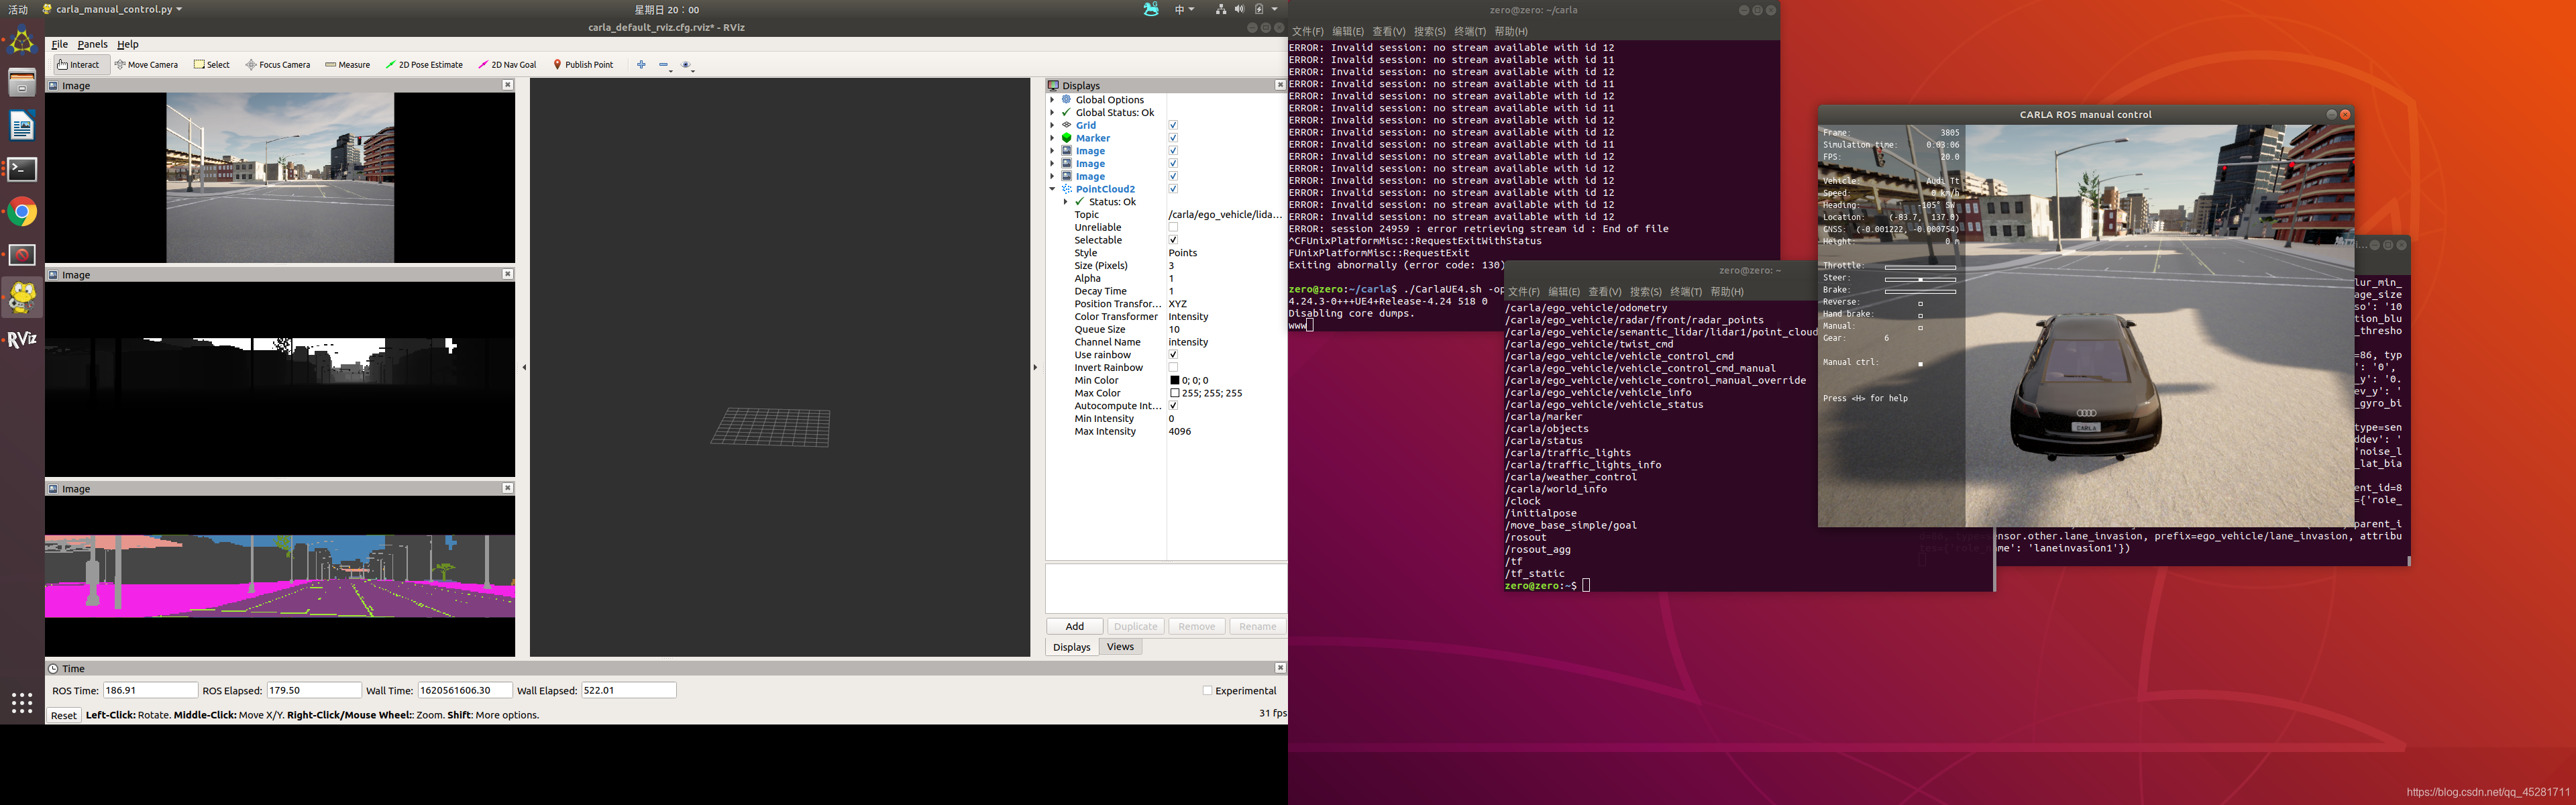Click the blue minus remove-tool icon
This screenshot has width=2576, height=805.
pyautogui.click(x=664, y=65)
